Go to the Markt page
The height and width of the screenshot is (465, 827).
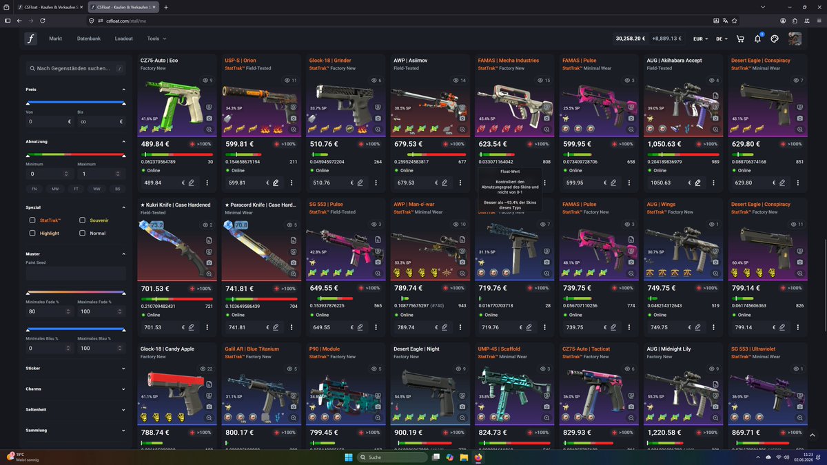tap(56, 39)
